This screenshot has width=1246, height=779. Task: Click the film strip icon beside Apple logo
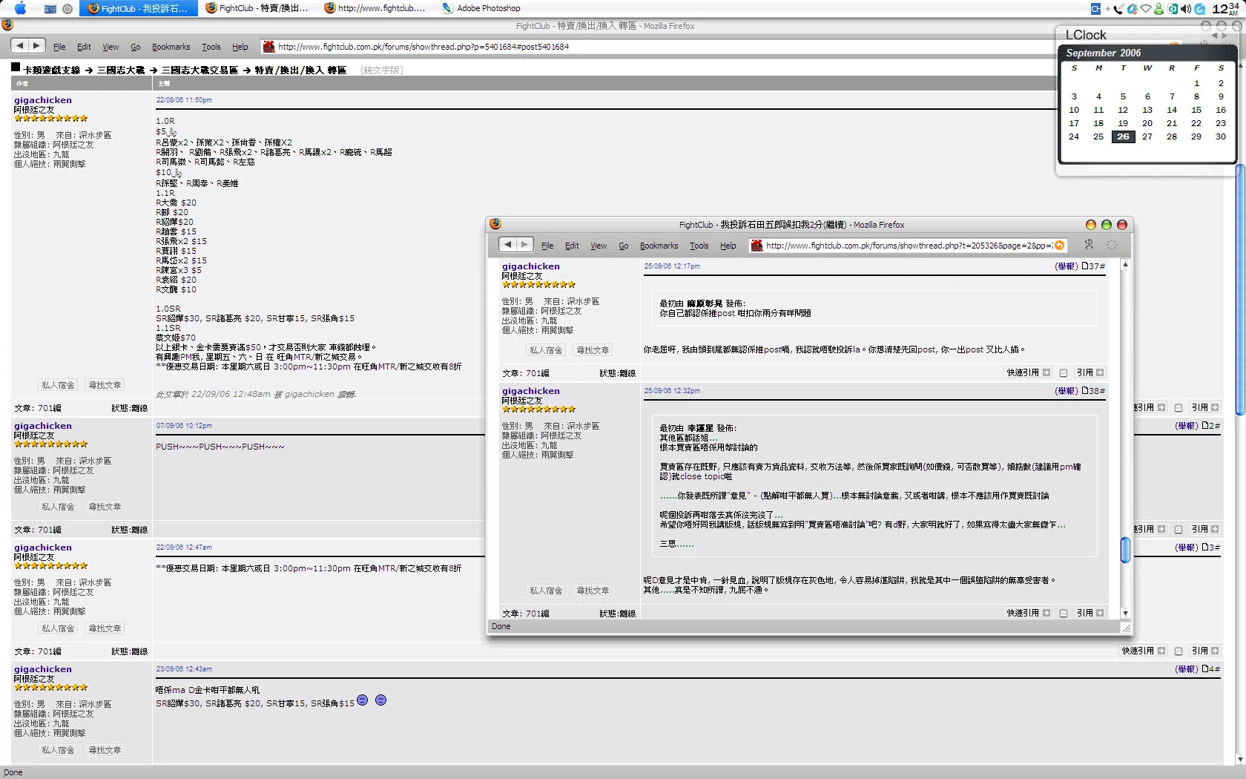[50, 9]
